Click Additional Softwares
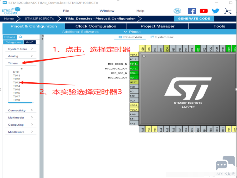This screenshot has width=237, height=178. point(80,32)
